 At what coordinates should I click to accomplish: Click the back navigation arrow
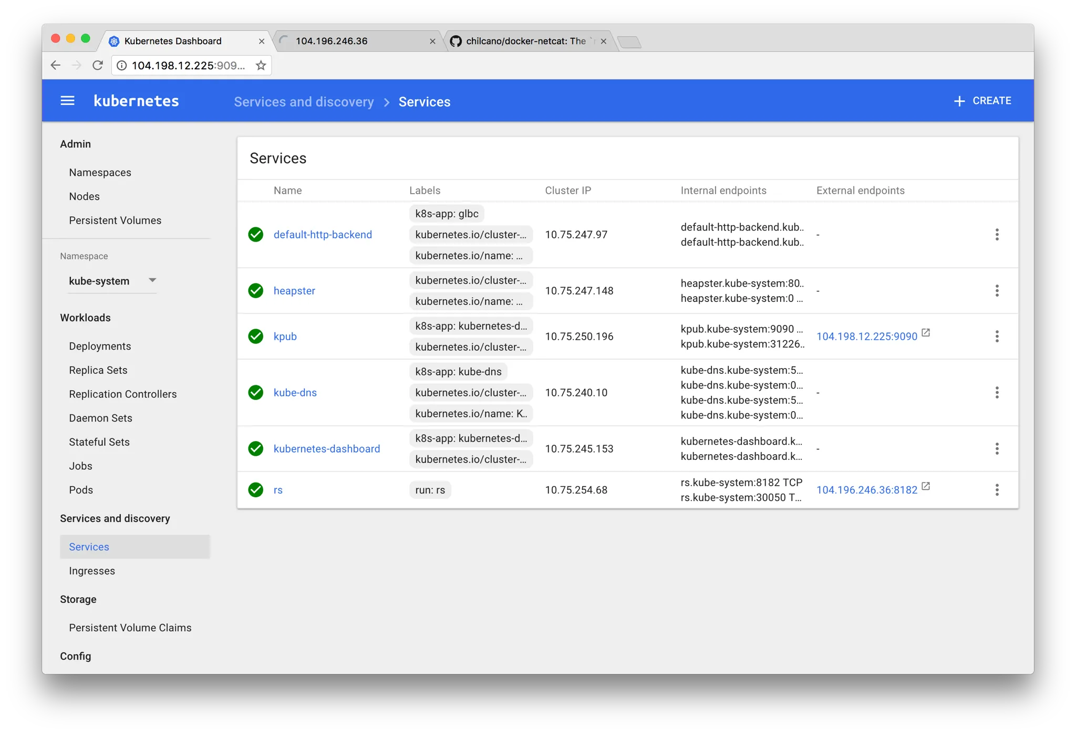[x=56, y=65]
